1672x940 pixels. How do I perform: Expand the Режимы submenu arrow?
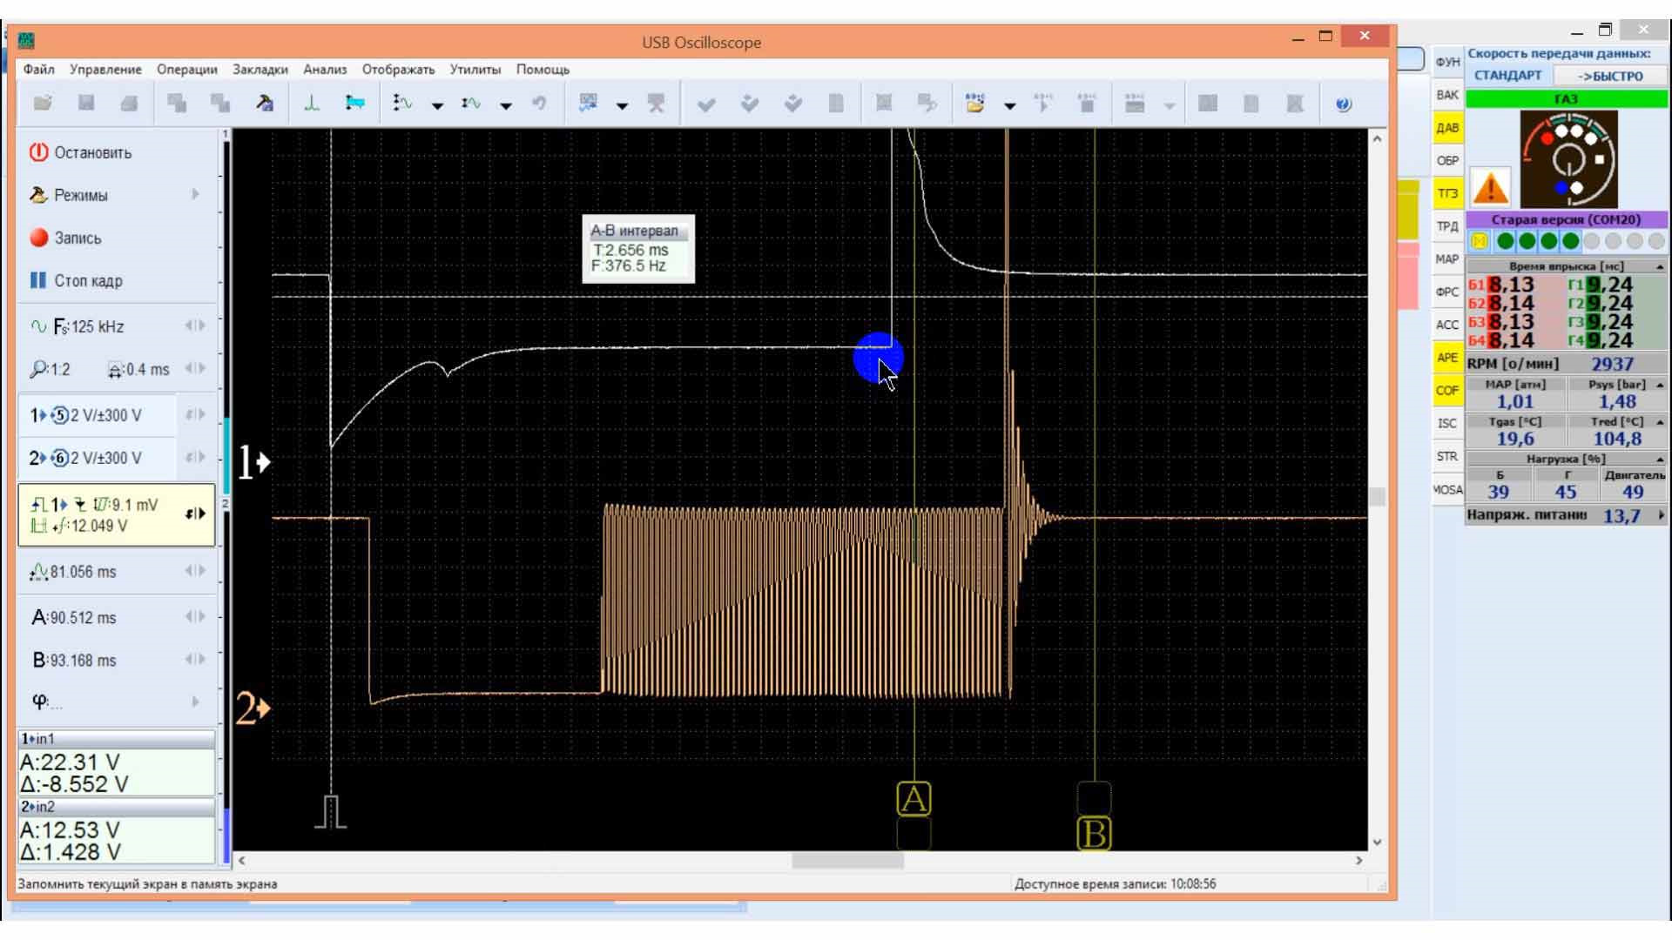tap(195, 195)
